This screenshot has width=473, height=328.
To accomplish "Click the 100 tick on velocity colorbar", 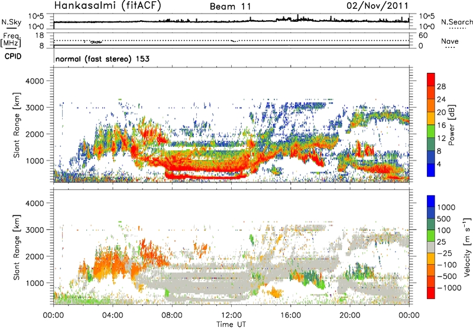I will [x=444, y=230].
